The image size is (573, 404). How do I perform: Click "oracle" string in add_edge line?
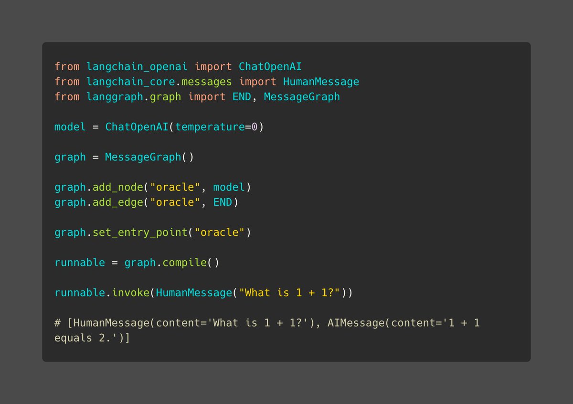(175, 202)
